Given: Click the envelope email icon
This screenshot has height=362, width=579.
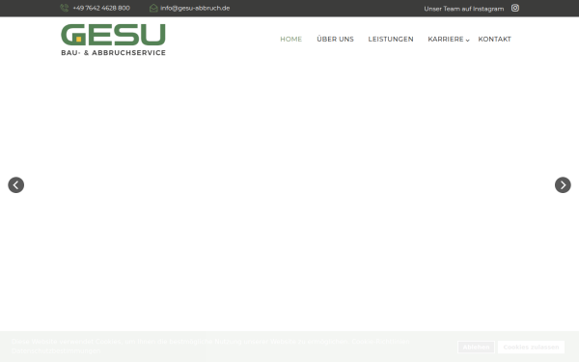Looking at the screenshot, I should [x=153, y=8].
